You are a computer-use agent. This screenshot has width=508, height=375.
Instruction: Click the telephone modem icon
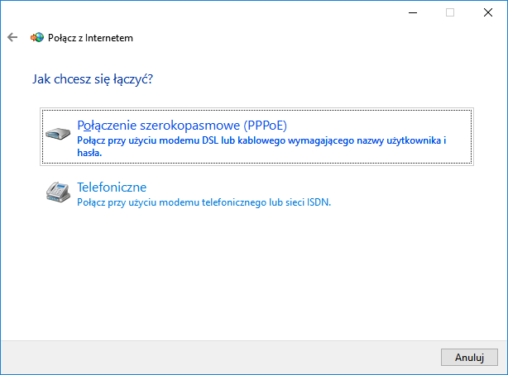(58, 192)
